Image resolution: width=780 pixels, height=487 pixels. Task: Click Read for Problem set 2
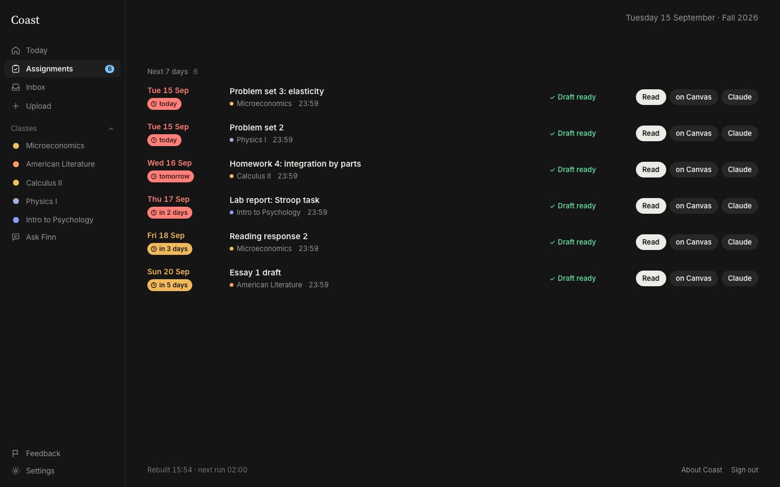[x=651, y=134]
